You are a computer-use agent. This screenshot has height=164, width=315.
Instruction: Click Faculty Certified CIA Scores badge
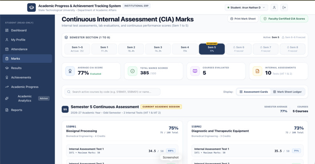[x=284, y=19]
